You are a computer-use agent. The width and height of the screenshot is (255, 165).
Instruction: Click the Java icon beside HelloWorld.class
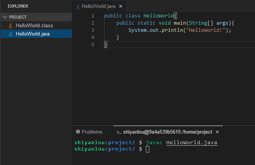tap(11, 25)
